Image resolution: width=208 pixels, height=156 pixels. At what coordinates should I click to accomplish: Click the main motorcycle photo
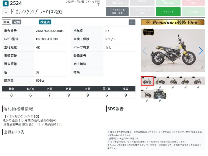point(173,51)
